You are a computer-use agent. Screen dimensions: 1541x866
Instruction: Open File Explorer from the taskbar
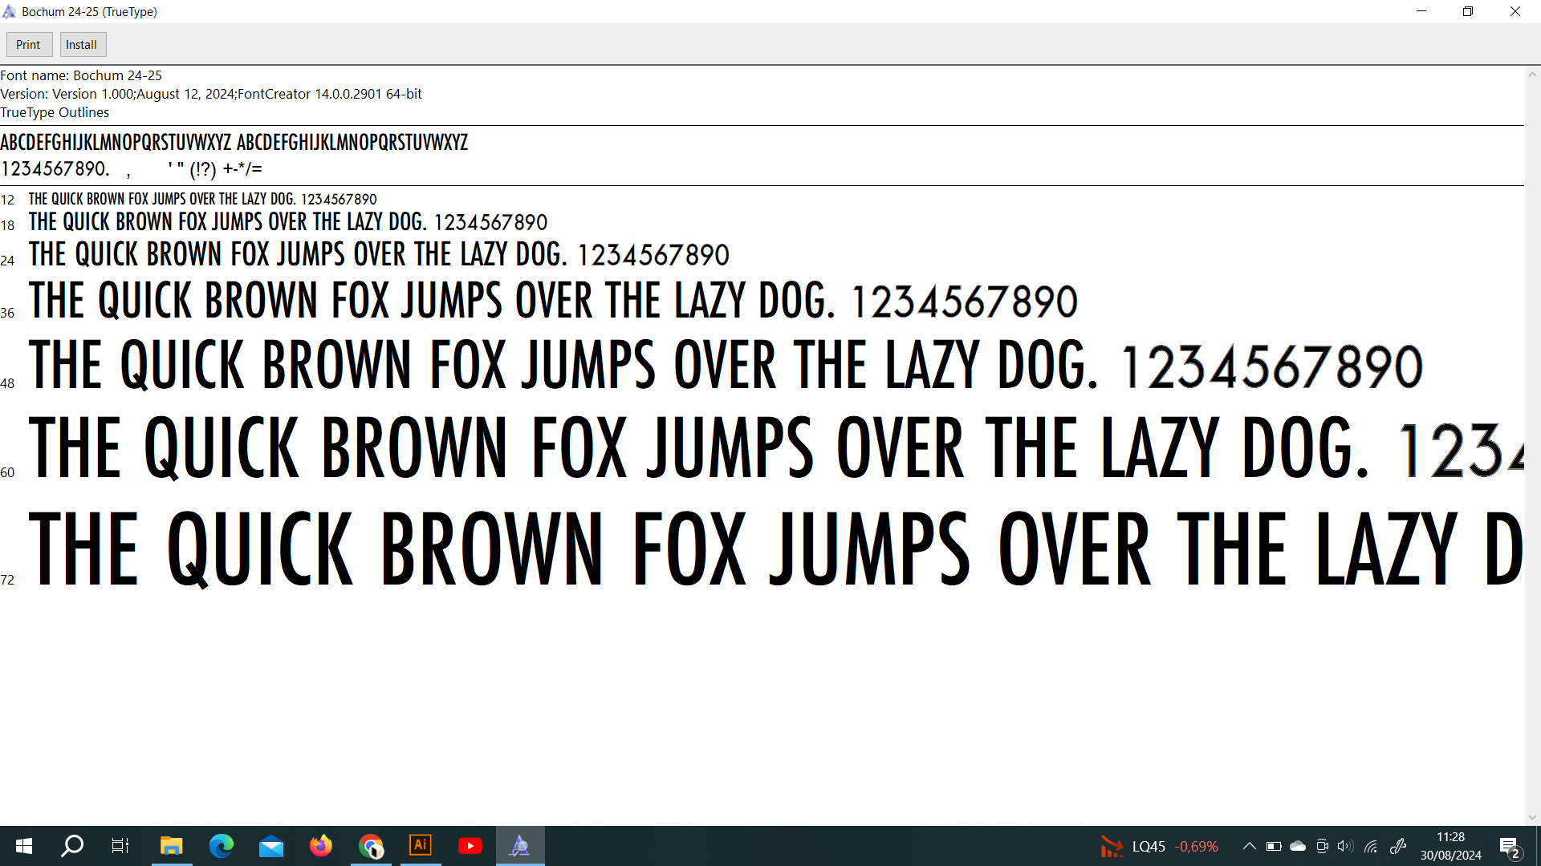pos(171,846)
